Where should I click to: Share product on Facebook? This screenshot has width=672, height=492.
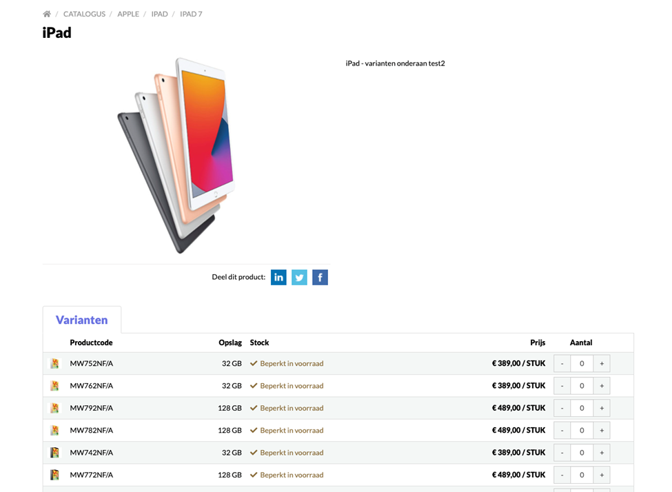coord(320,277)
